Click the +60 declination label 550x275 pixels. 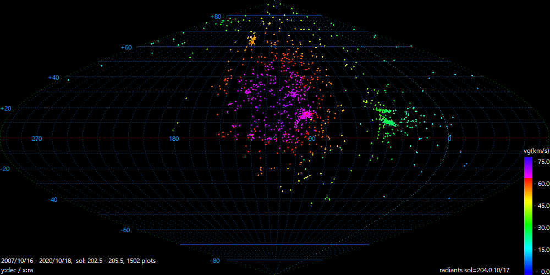126,48
